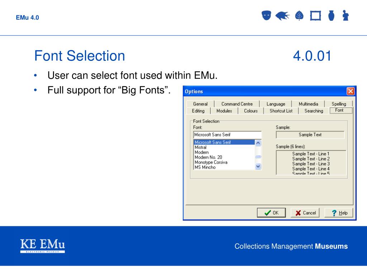Open the Searching tab
367x275 pixels.
pos(314,111)
